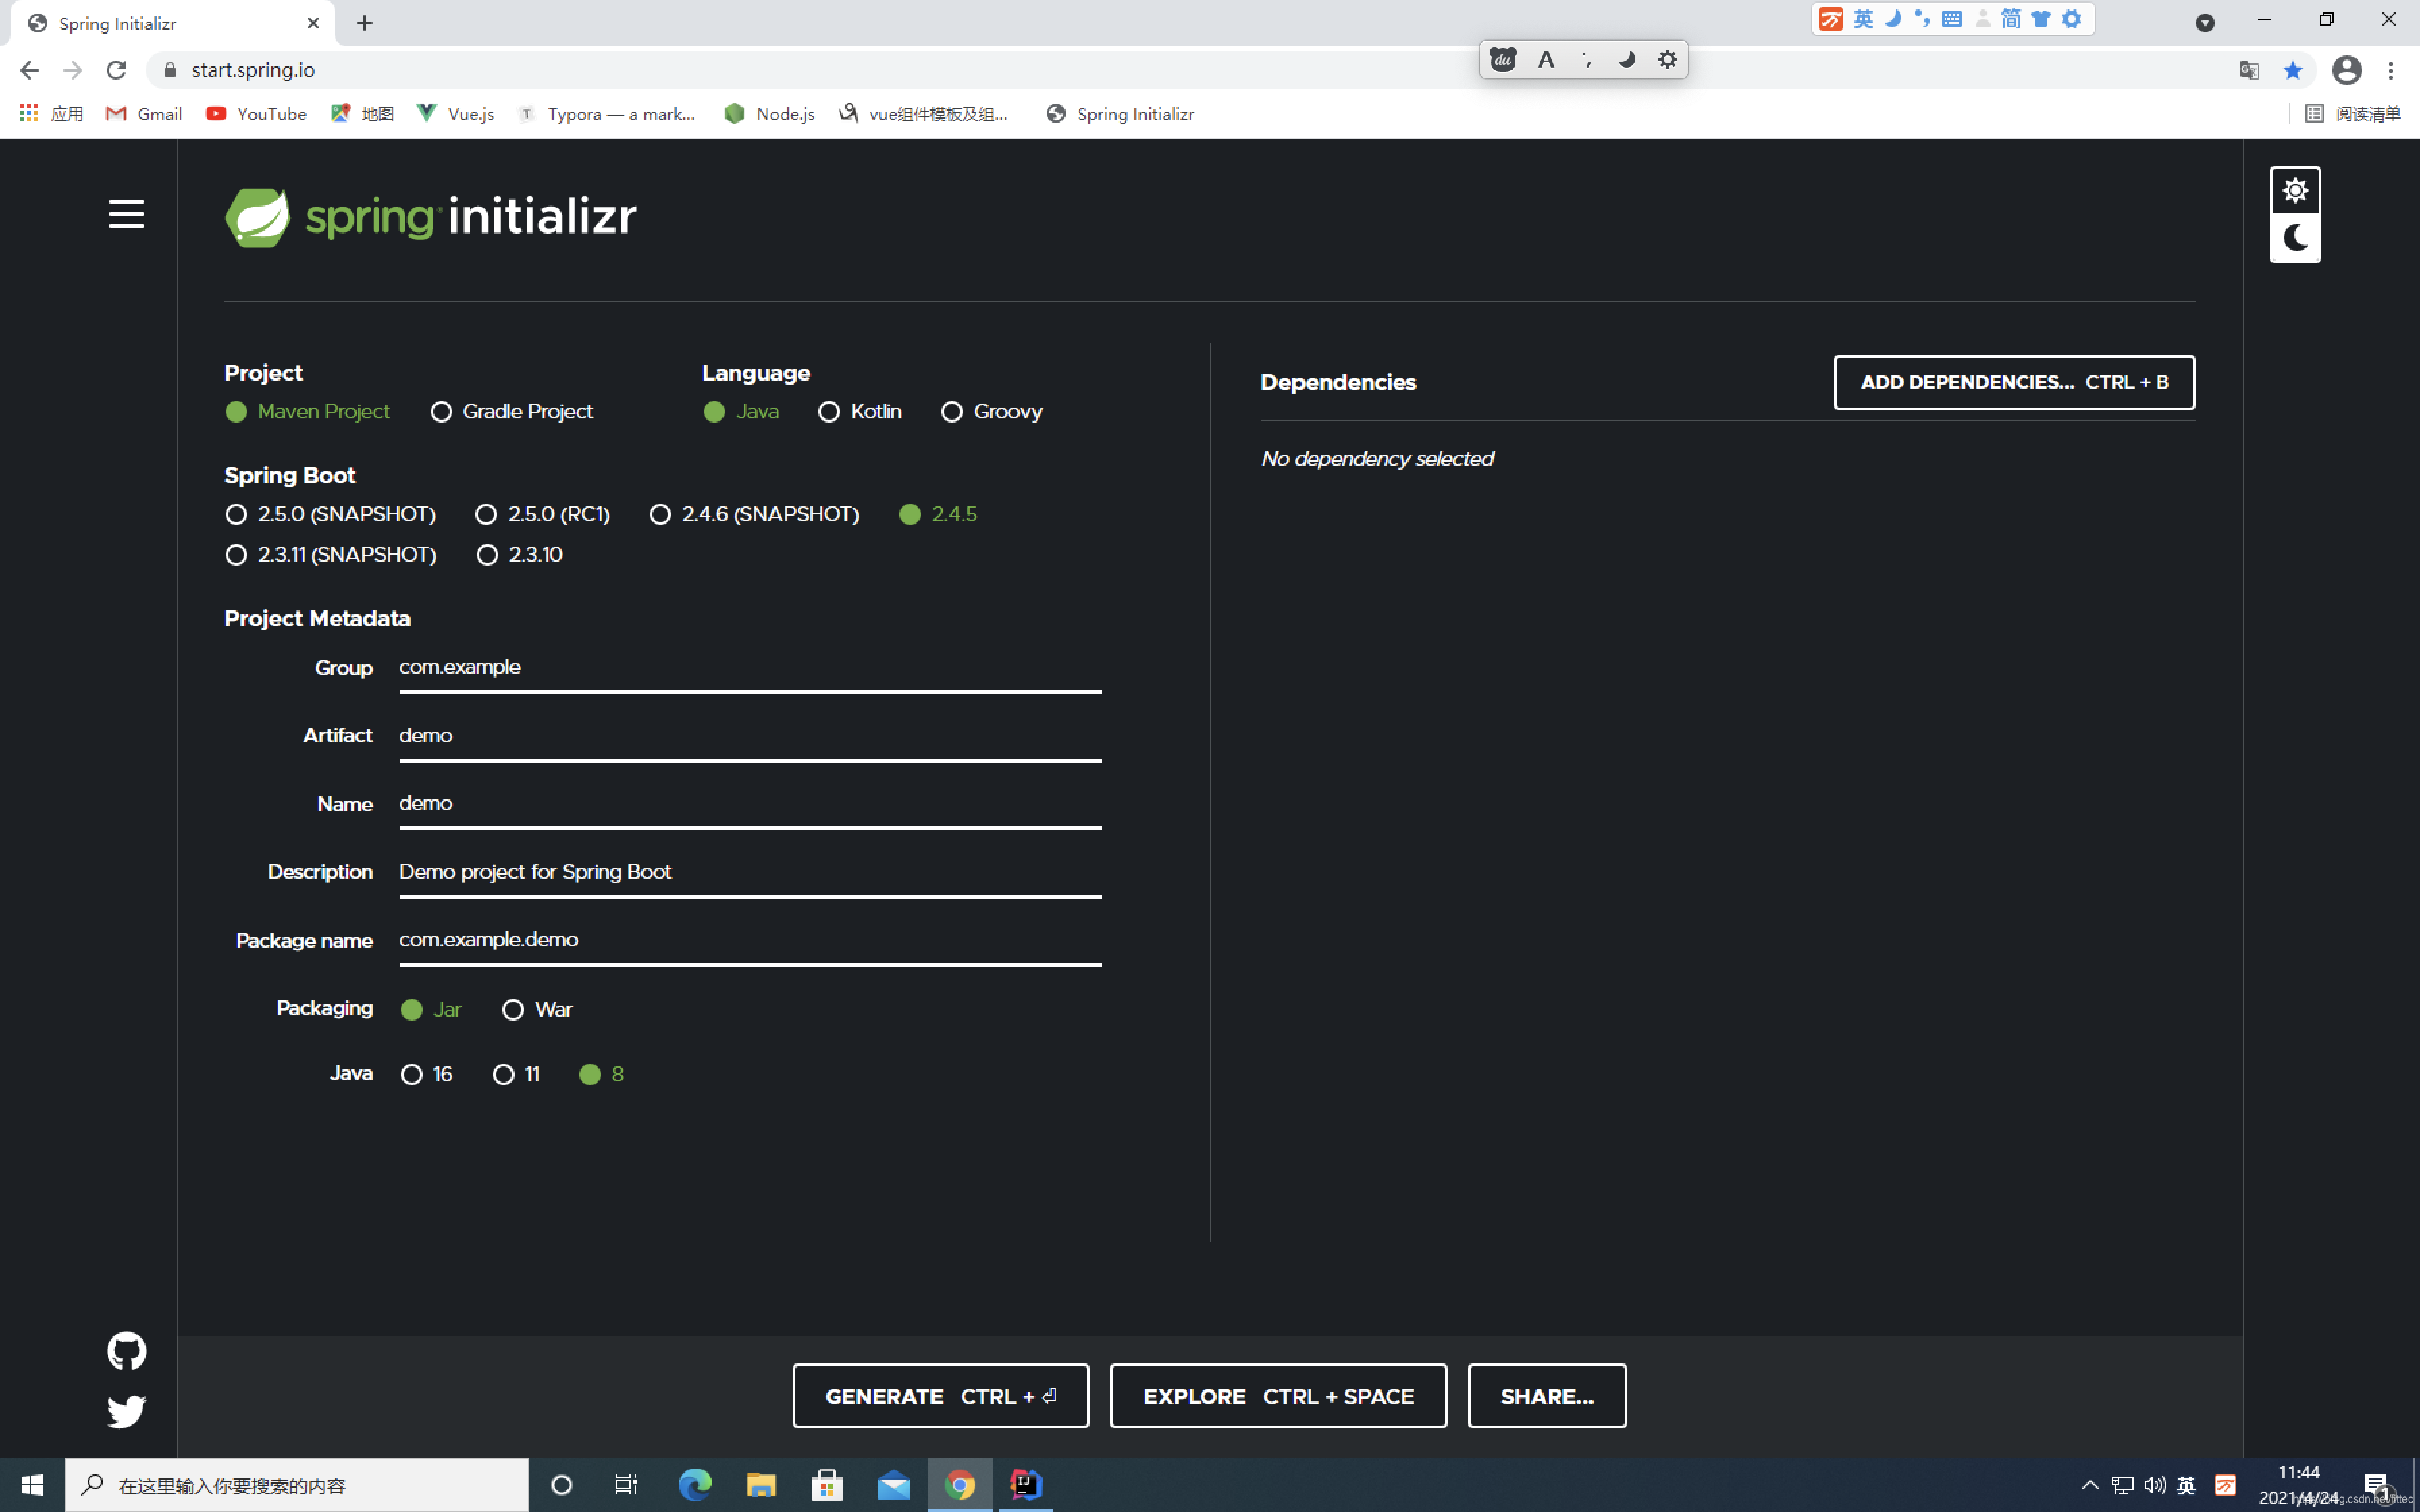The image size is (2420, 1512).
Task: Select Spring Boot 2.5.0 (RC1)
Action: pyautogui.click(x=543, y=514)
